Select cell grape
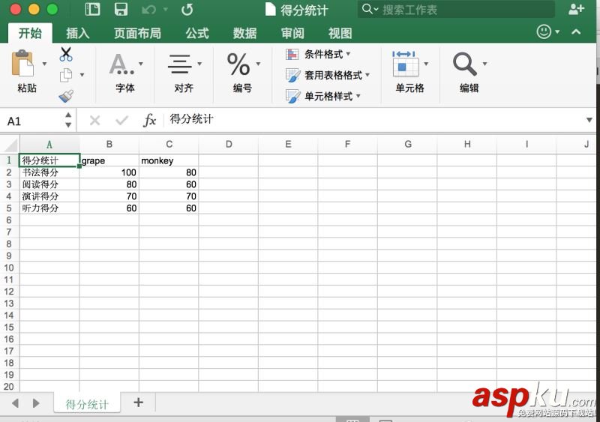 109,160
